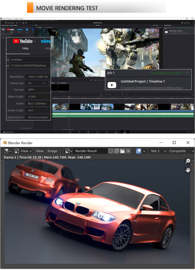
Task: Jump to first frame with the skip-back control
Action: coord(91,80)
